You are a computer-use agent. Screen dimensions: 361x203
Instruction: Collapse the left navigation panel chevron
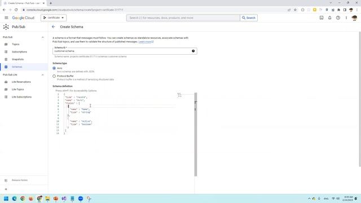(x=6, y=189)
